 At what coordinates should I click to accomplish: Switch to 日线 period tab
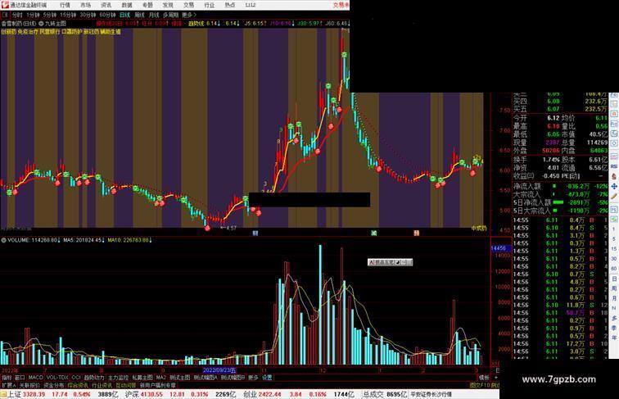point(124,15)
